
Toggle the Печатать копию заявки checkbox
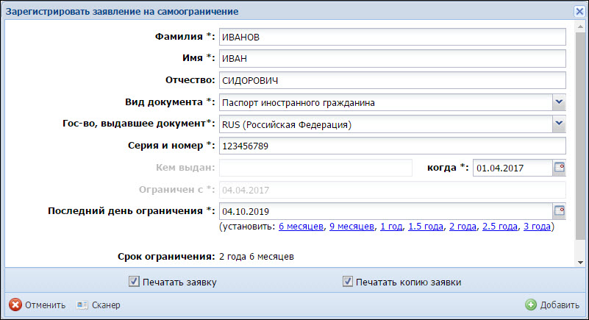tap(348, 281)
